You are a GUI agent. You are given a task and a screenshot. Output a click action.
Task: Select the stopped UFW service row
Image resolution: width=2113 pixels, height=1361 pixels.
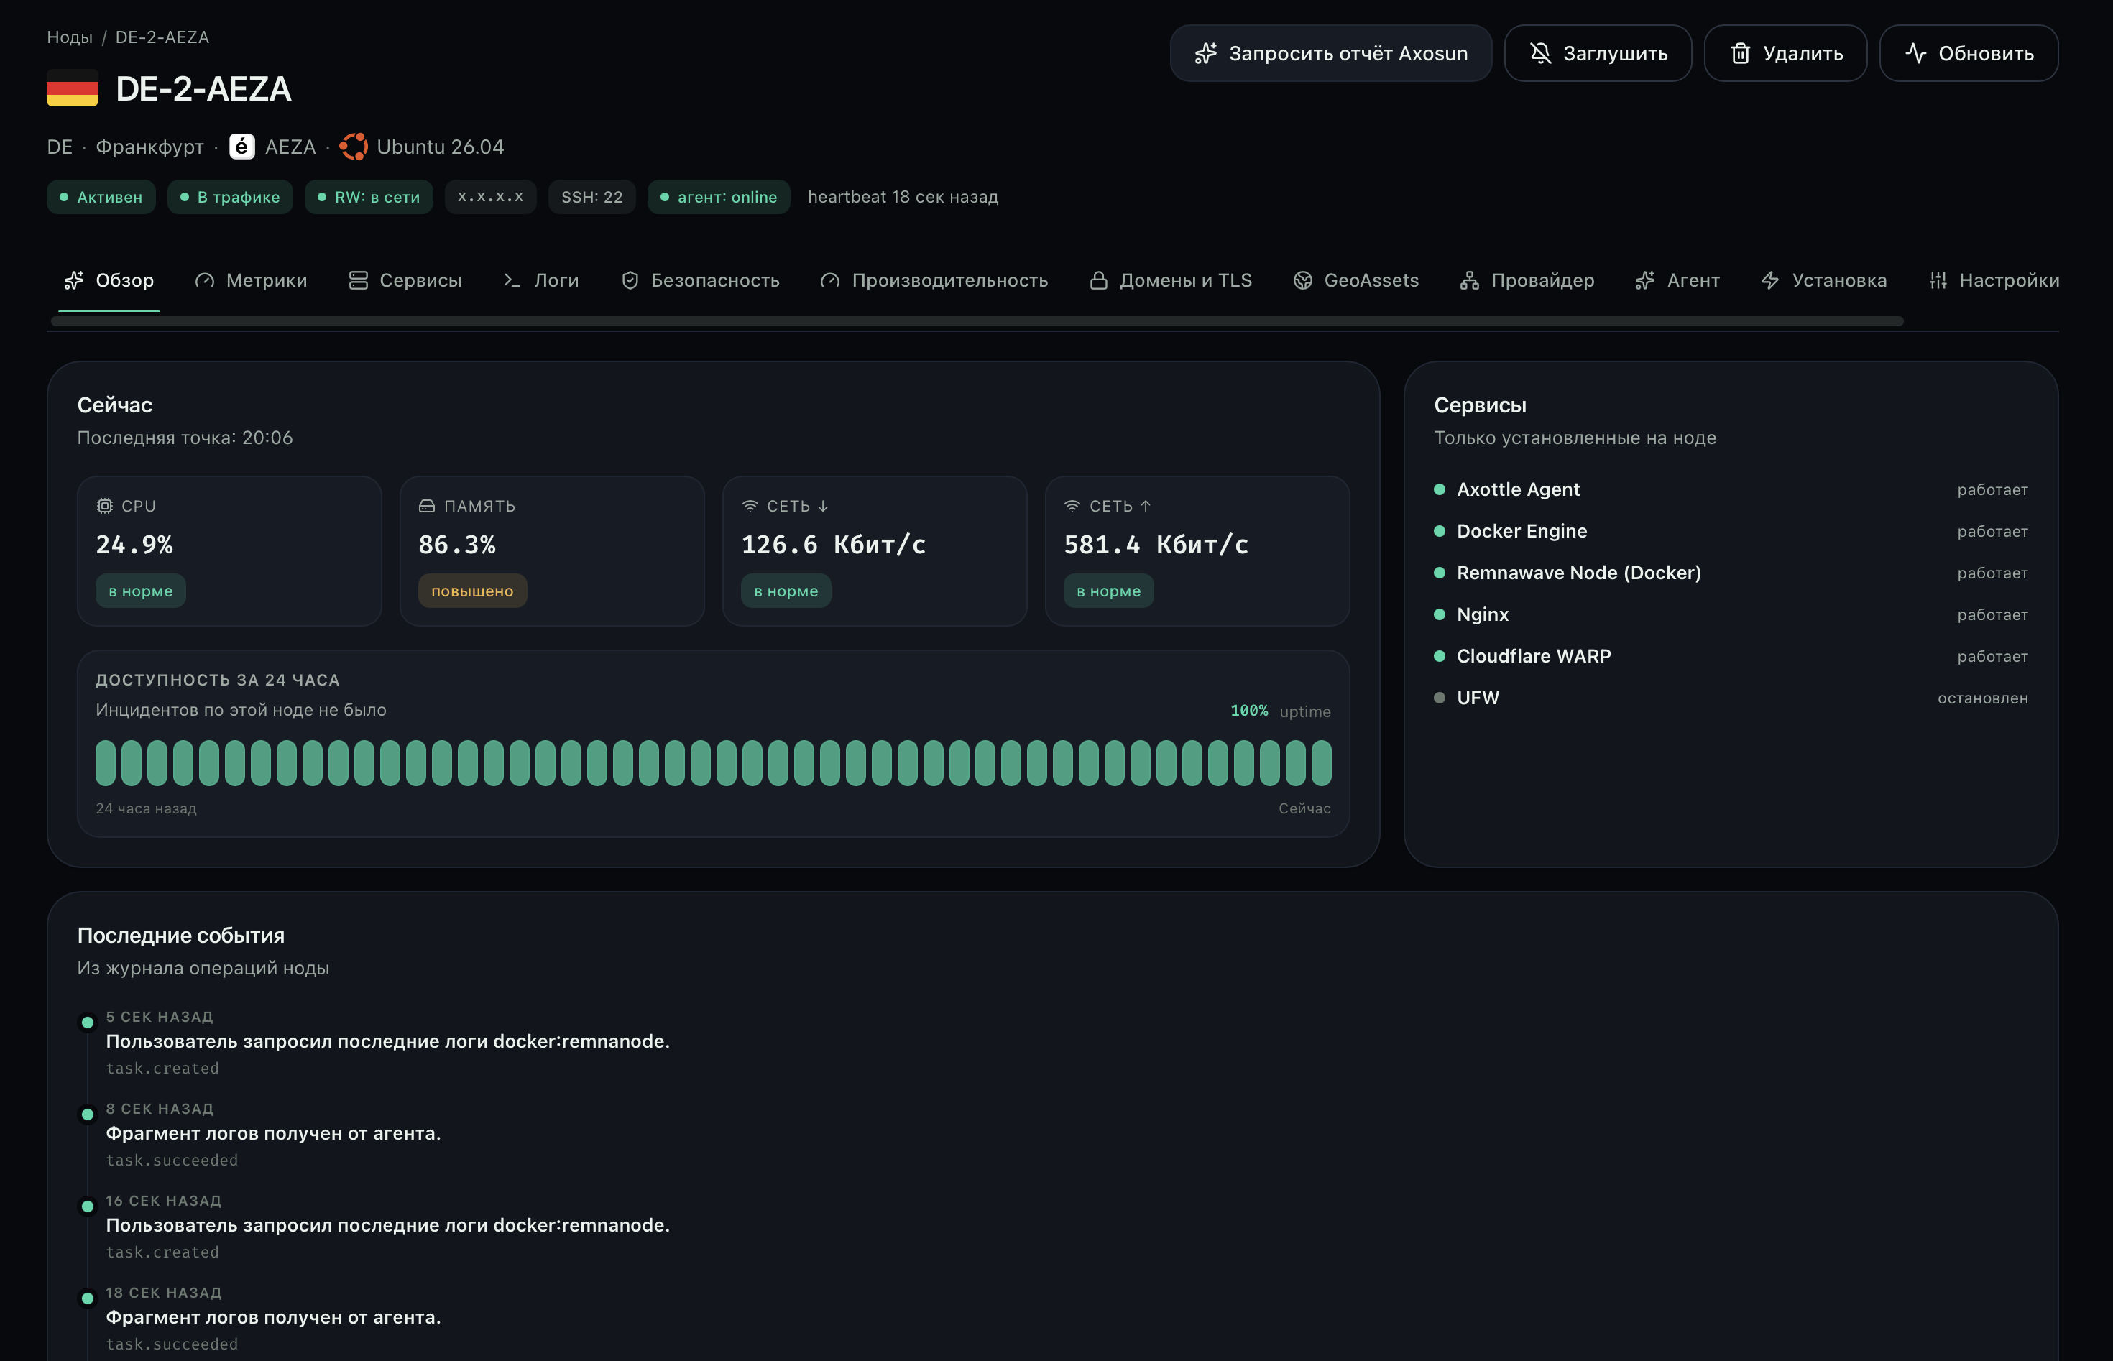pos(1731,698)
